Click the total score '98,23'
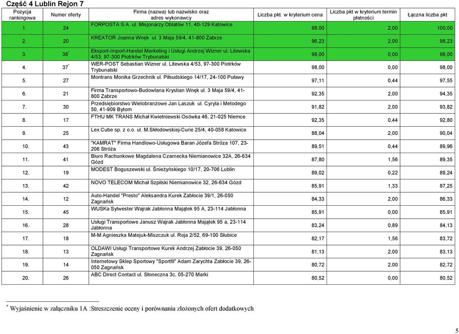 [446, 41]
